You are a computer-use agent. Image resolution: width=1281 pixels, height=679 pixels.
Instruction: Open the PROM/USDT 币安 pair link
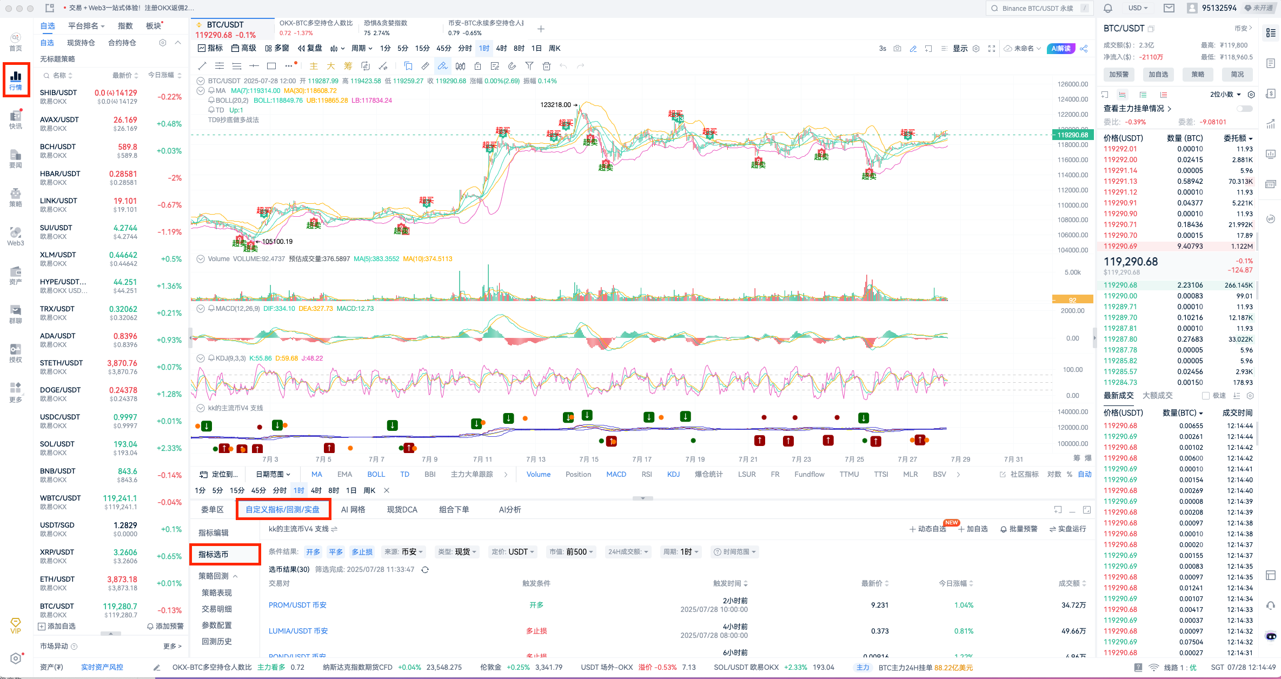(x=297, y=605)
